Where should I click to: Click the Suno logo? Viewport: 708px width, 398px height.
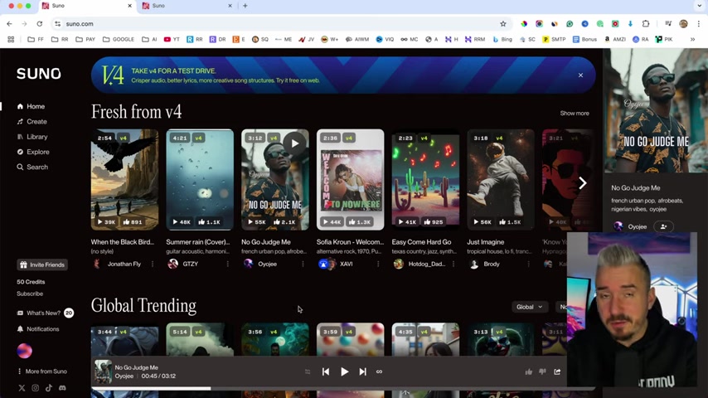point(39,74)
